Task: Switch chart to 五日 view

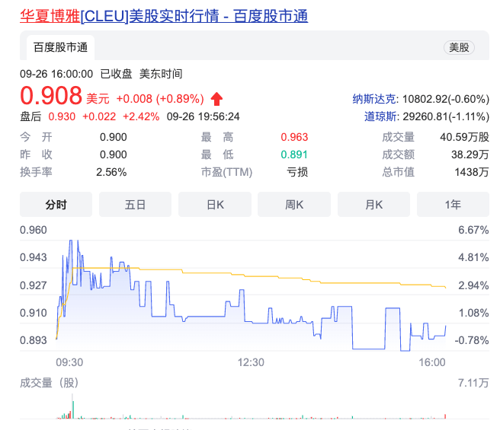Action: (x=135, y=205)
